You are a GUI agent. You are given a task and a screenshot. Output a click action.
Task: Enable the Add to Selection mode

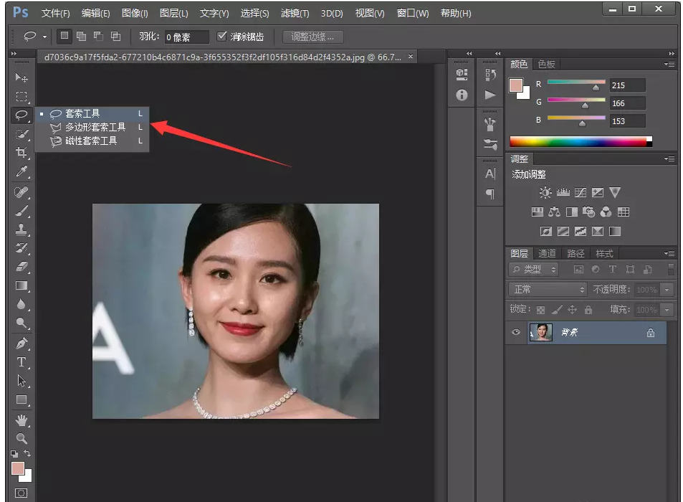pyautogui.click(x=81, y=36)
